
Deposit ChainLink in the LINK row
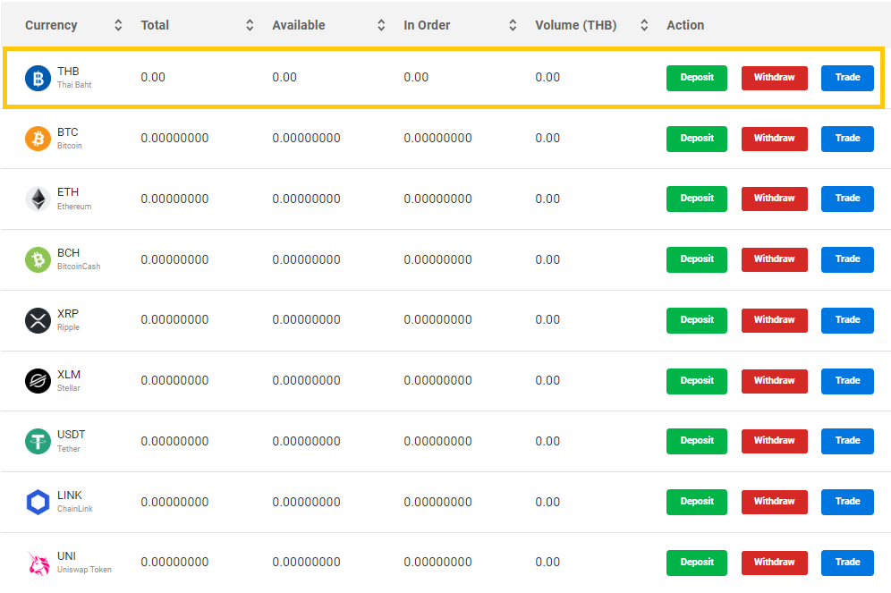coord(697,502)
